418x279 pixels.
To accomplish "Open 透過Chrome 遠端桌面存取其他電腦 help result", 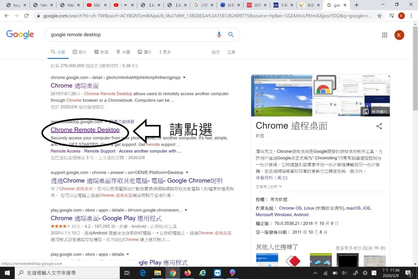I will point(136,181).
